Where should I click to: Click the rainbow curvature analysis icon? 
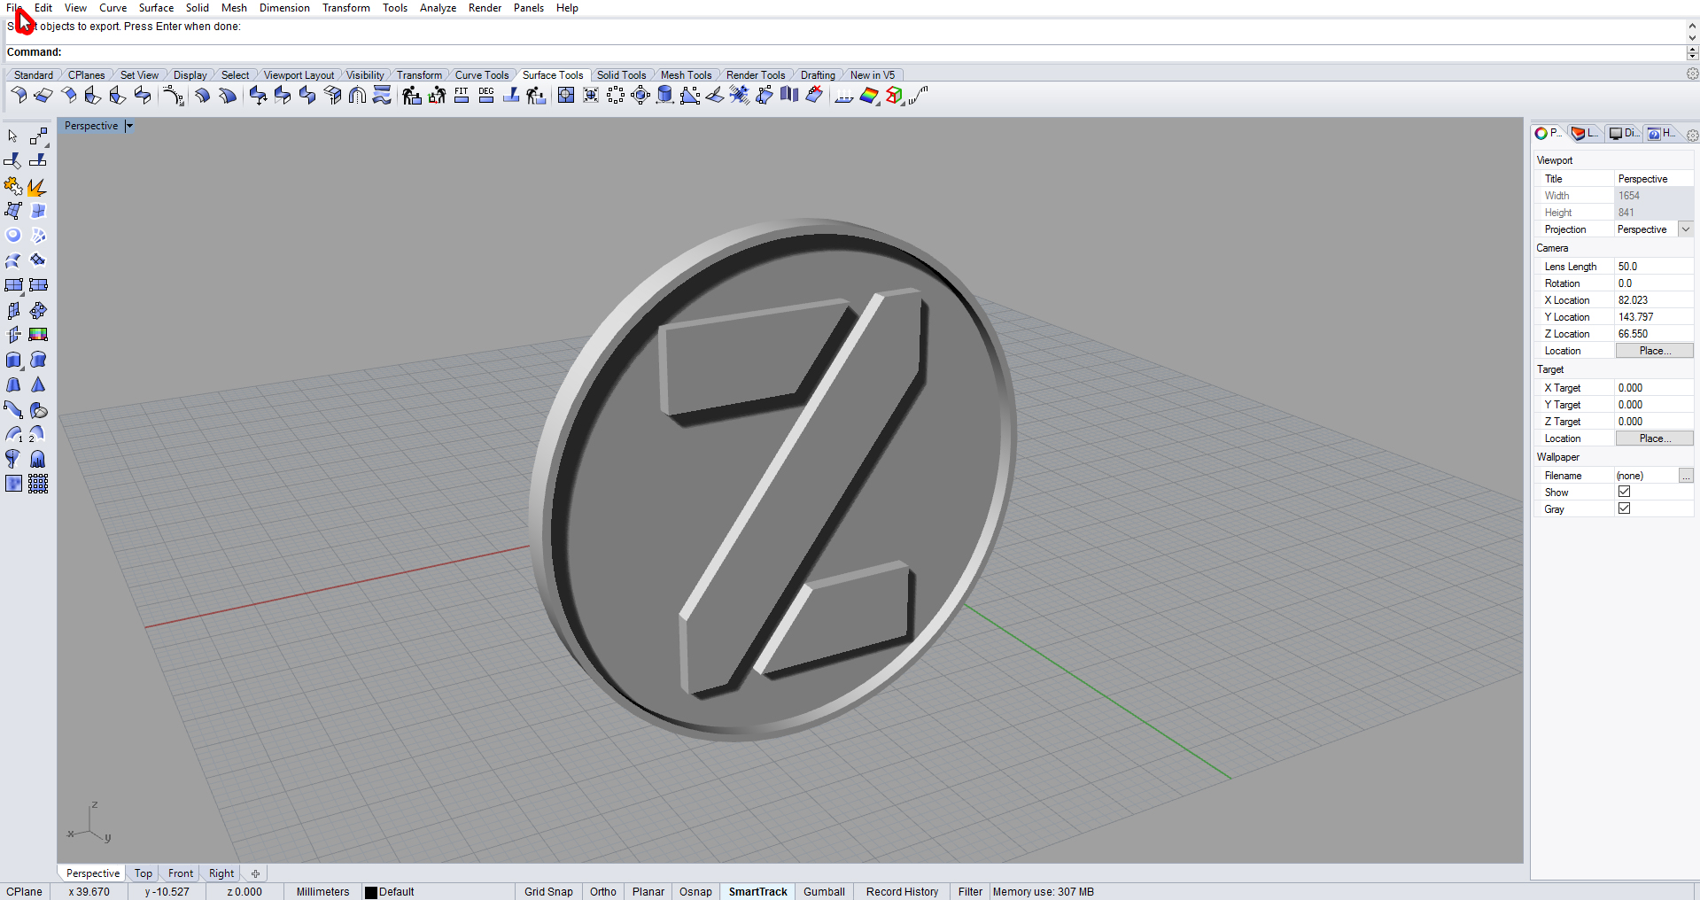tap(869, 96)
